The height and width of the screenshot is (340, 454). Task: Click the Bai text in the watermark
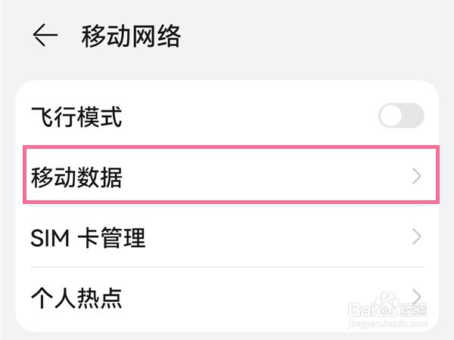(362, 311)
